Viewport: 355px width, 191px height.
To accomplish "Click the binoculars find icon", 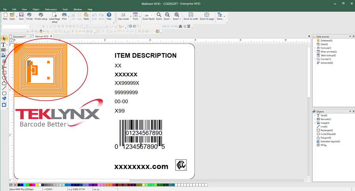I will coord(180,26).
